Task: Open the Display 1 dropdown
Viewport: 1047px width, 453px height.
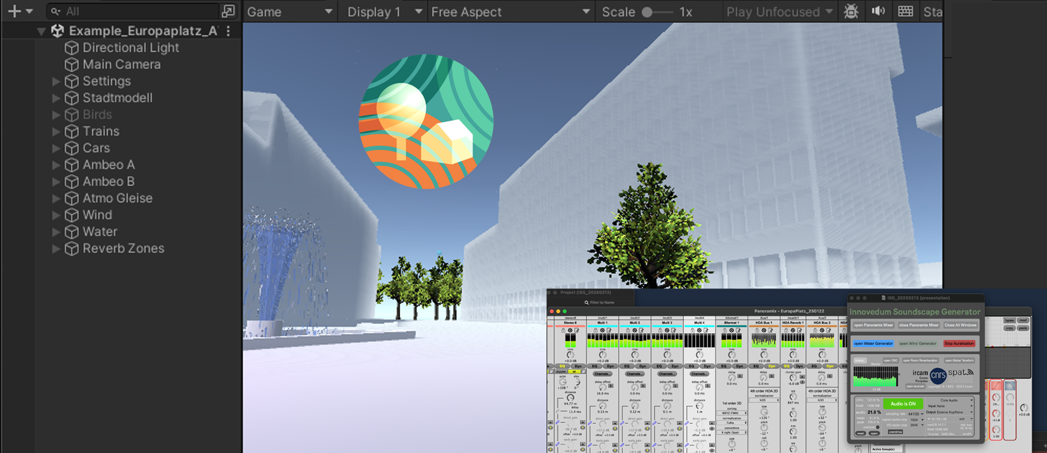Action: coord(384,12)
